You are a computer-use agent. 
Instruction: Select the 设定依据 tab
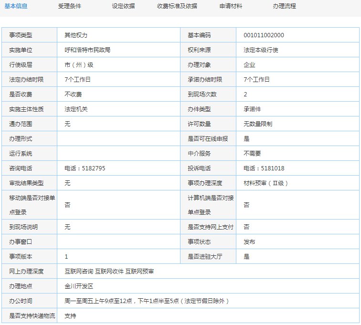(123, 6)
